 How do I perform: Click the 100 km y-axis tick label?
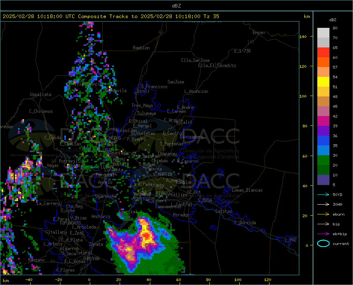(303, 96)
